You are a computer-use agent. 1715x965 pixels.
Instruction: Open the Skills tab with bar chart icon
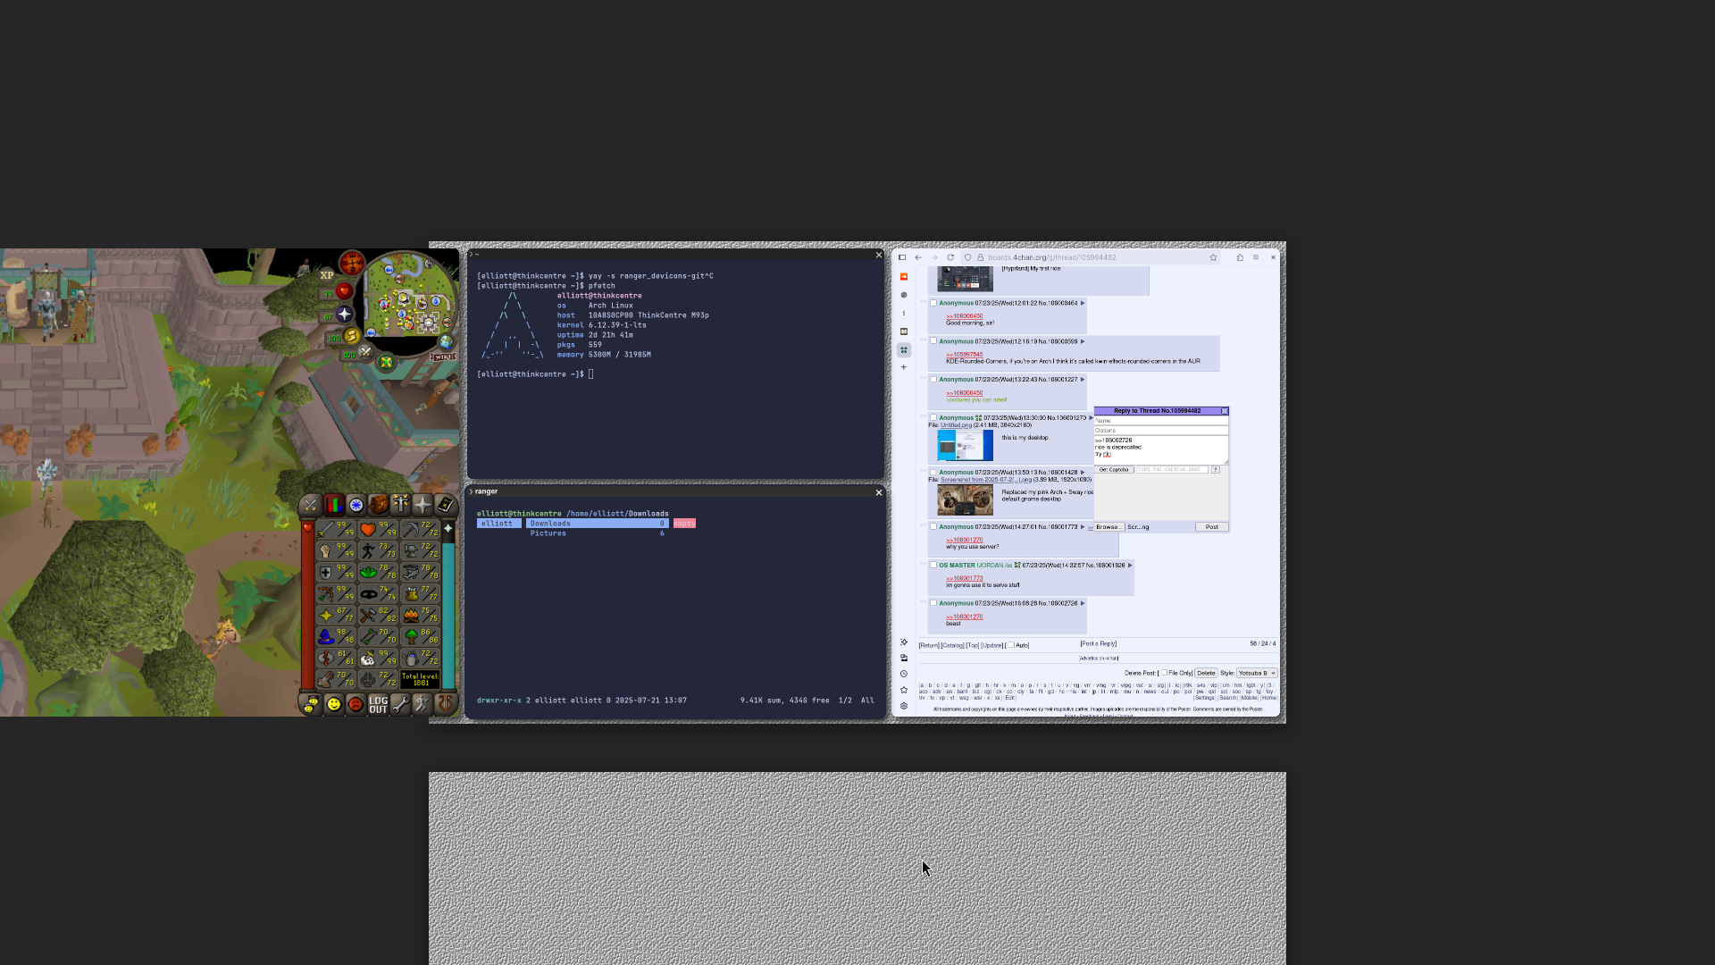pyautogui.click(x=334, y=506)
